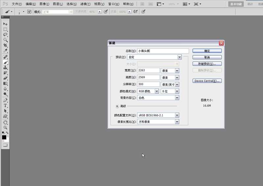
Task: Click the 宽度 width input field
Action: tap(149, 70)
